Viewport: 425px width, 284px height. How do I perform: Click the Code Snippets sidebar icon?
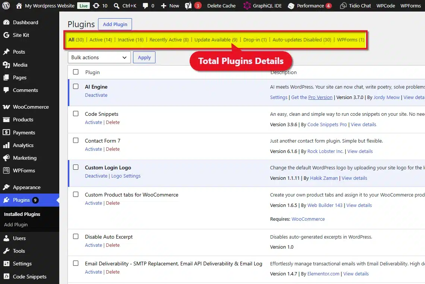tap(6, 277)
